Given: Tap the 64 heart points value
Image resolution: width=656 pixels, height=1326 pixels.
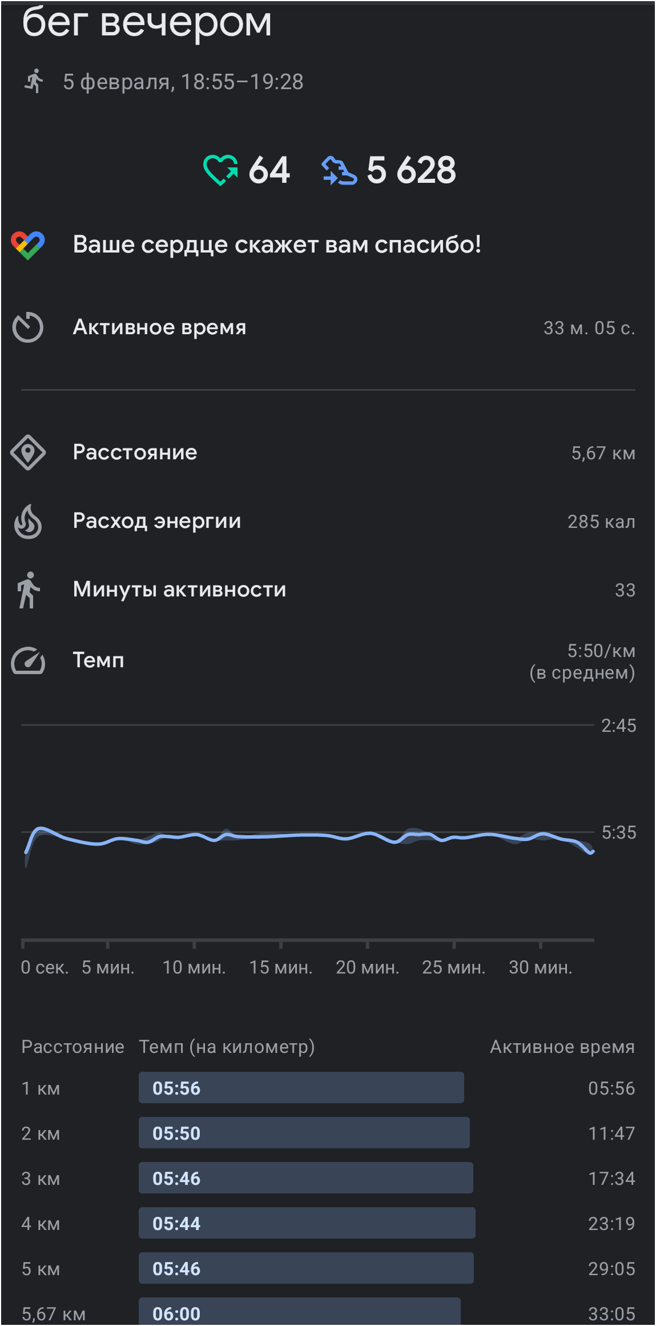Looking at the screenshot, I should coord(269,170).
